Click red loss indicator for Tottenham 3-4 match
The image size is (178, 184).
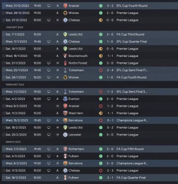coord(101,70)
